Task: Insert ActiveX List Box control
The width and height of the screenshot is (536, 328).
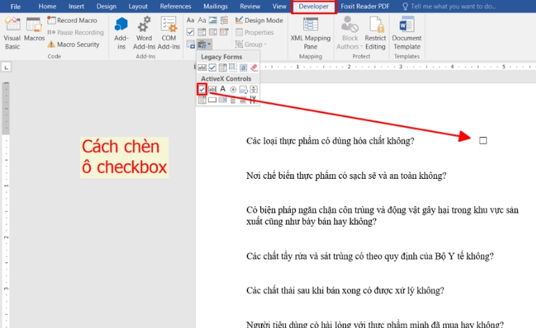Action: coord(223,100)
